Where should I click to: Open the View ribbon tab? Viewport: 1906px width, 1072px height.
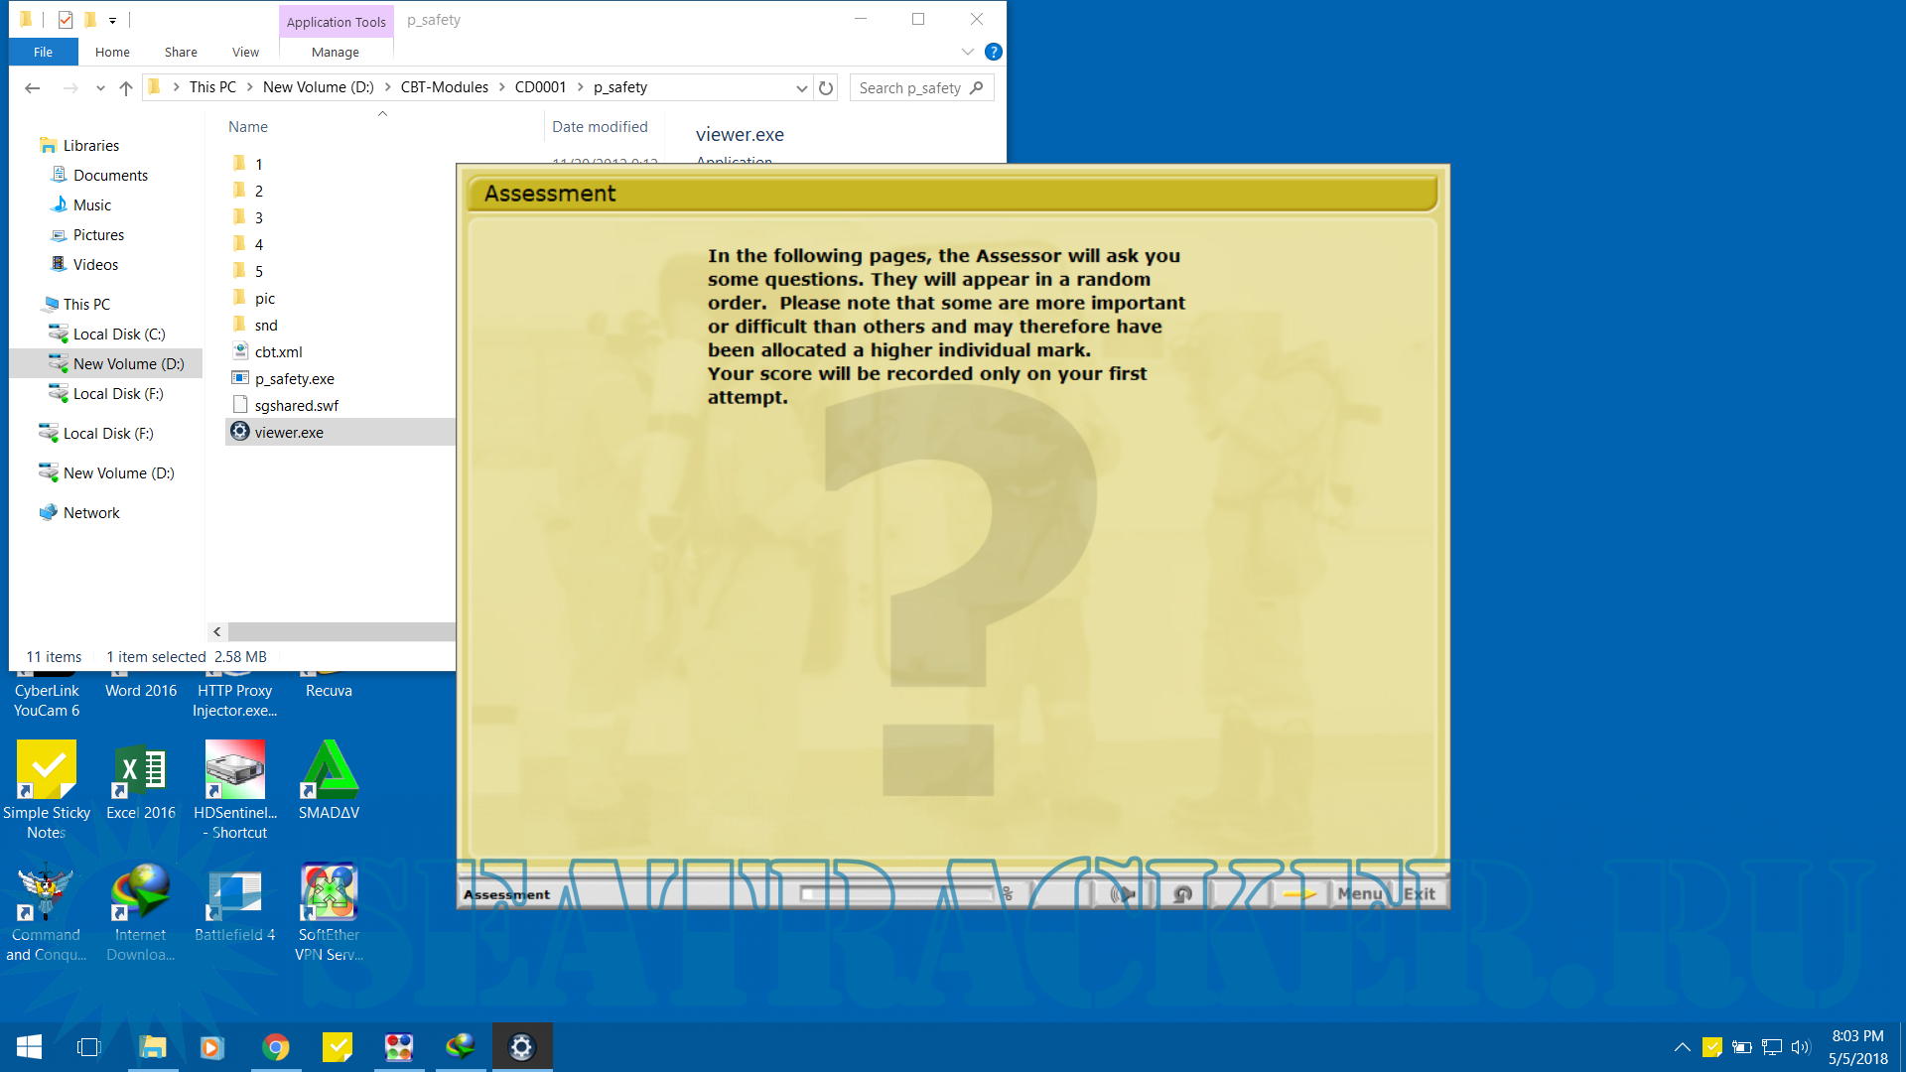click(x=245, y=52)
